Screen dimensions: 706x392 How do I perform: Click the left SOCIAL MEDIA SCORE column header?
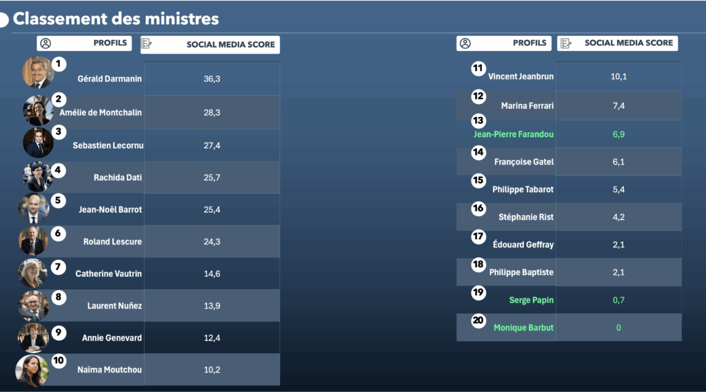point(210,44)
